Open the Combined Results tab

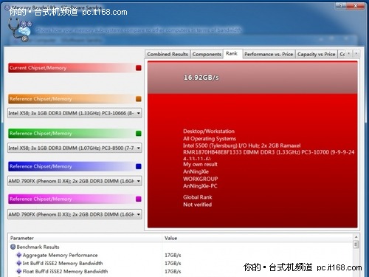coord(168,54)
